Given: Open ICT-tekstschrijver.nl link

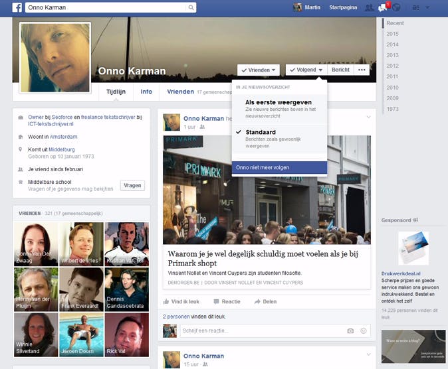Looking at the screenshot, I should pos(51,124).
